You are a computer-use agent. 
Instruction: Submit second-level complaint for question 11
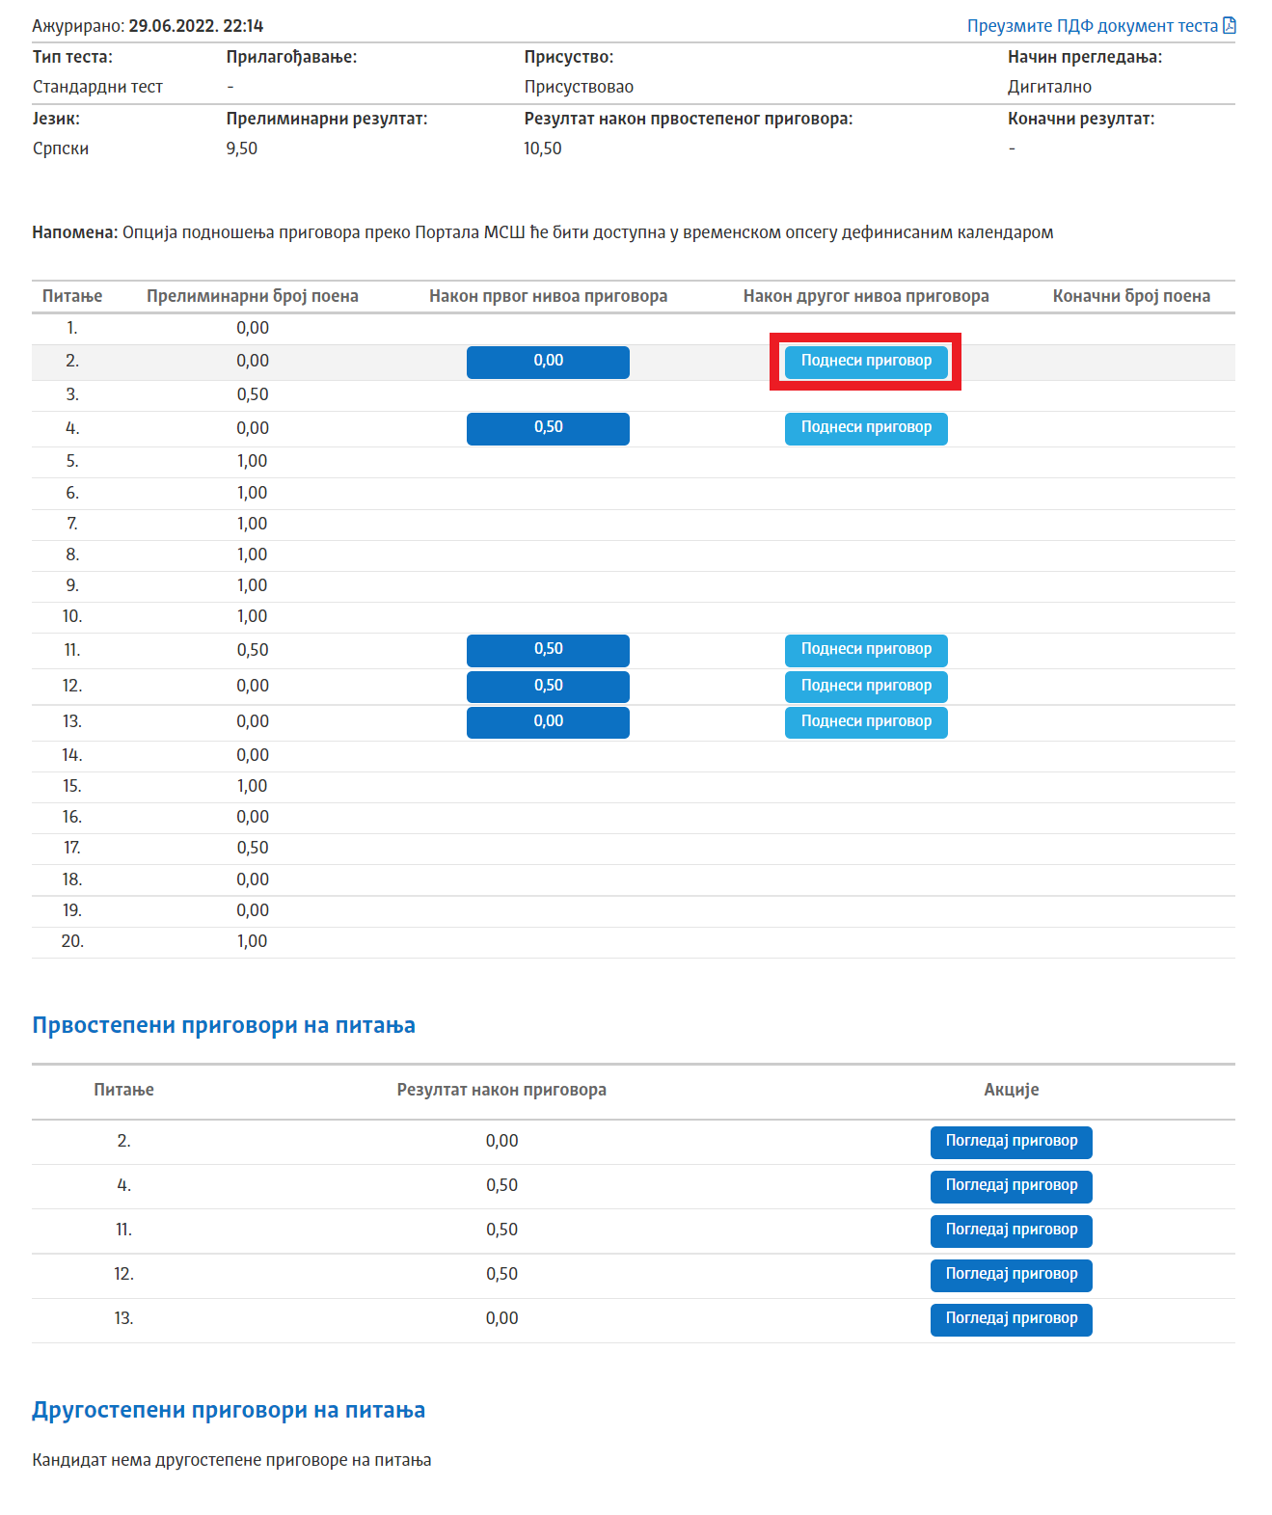[x=866, y=650]
